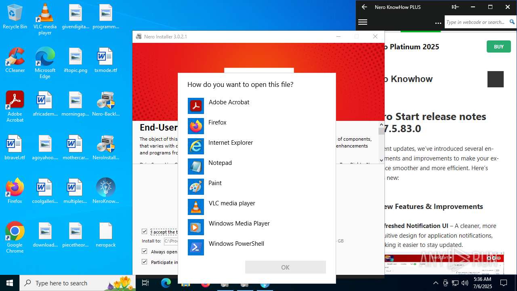Screen dimensions: 517x291
Task: Open the network icon in system tray
Action: pos(455,283)
